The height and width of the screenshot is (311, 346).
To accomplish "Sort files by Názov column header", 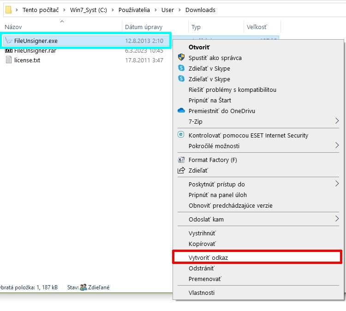I will tap(14, 27).
